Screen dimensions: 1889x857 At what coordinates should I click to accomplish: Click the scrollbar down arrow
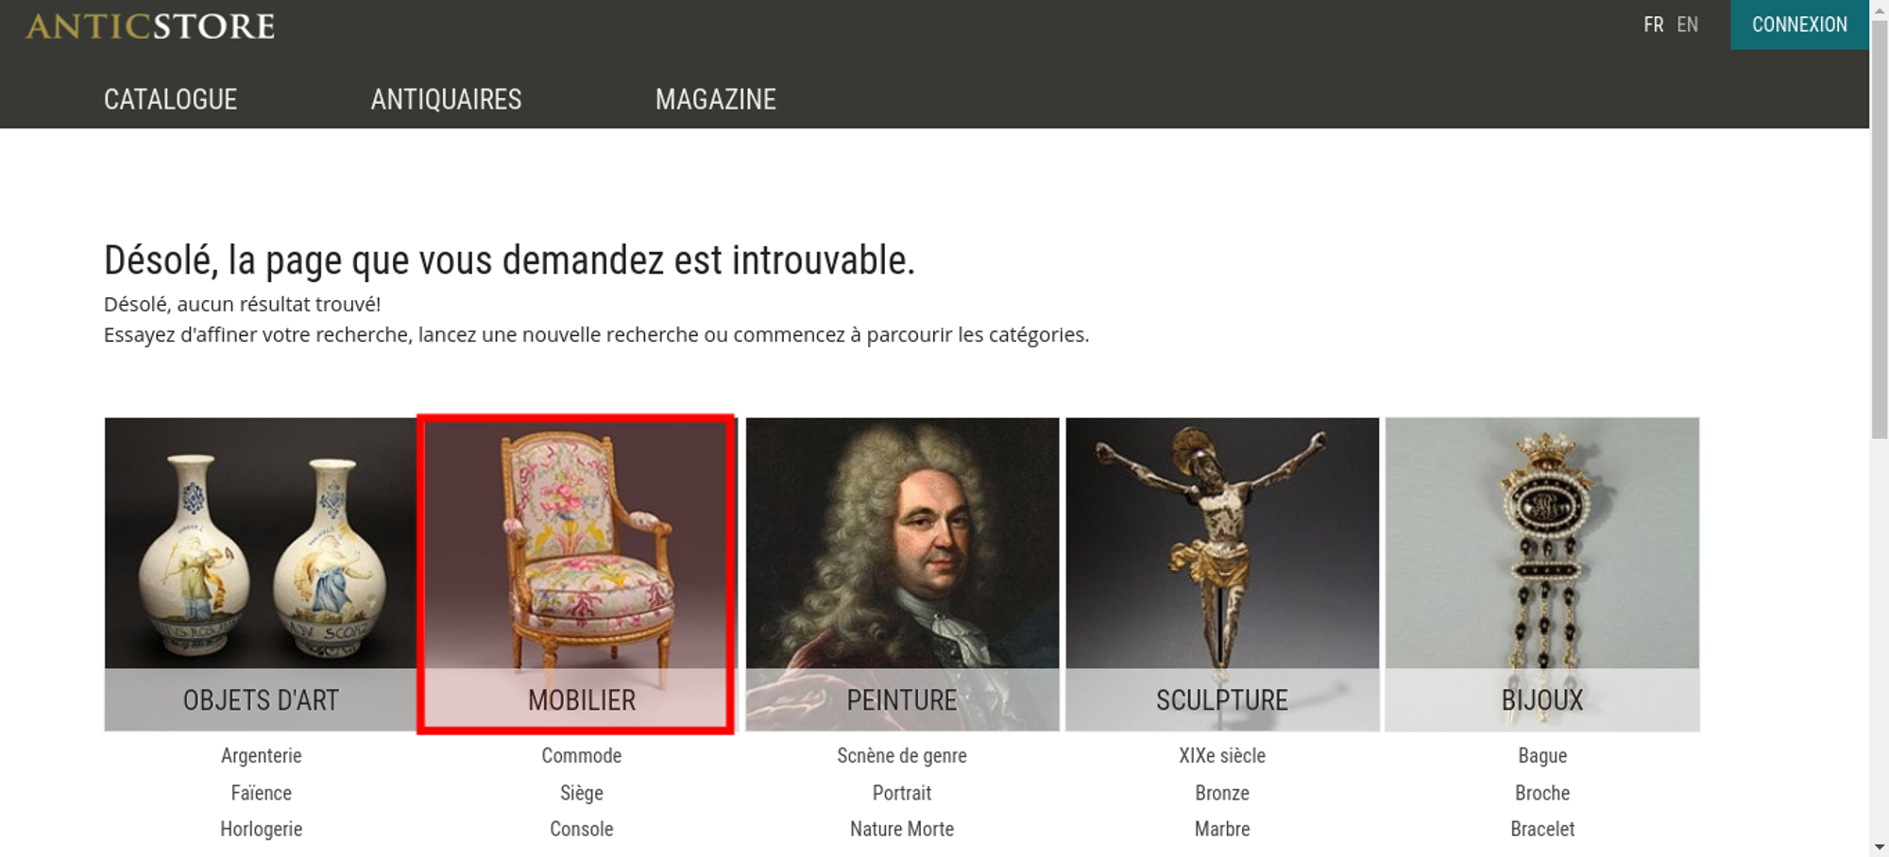pyautogui.click(x=1880, y=847)
